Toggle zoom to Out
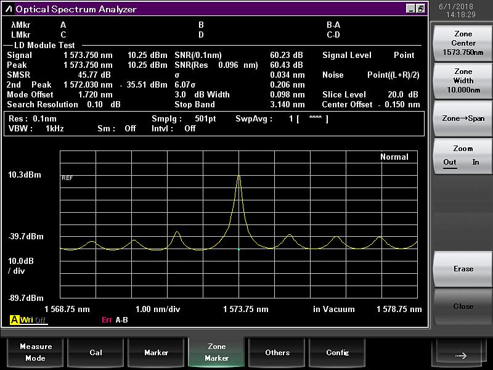 [x=450, y=162]
